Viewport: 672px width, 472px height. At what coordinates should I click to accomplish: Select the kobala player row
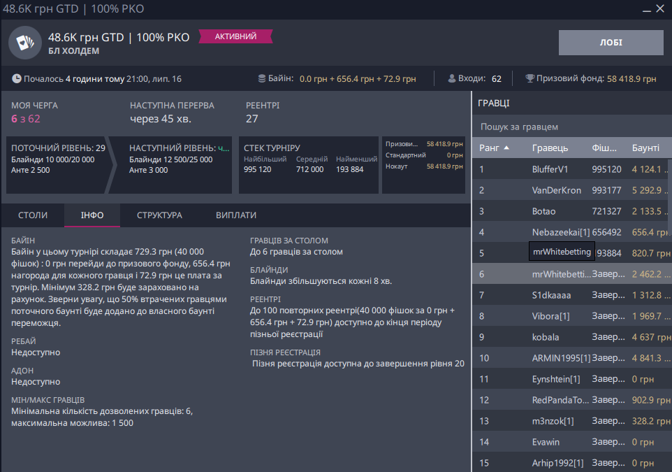[x=545, y=337]
